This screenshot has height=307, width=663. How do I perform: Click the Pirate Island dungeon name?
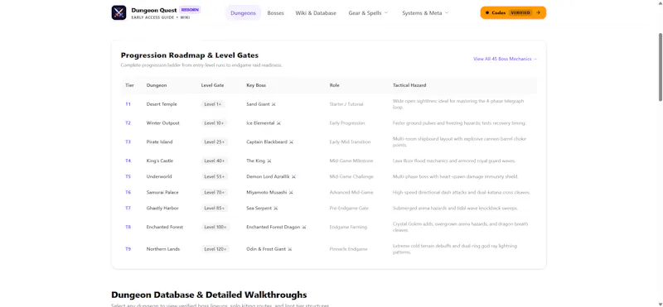tap(159, 142)
